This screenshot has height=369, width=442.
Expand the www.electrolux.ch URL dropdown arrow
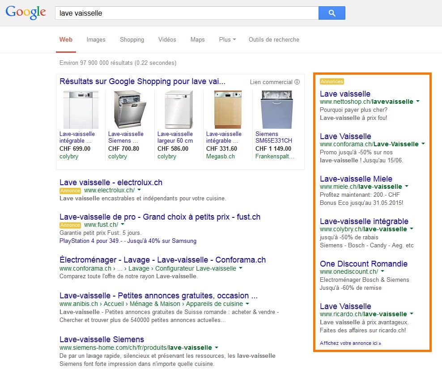[x=139, y=190]
